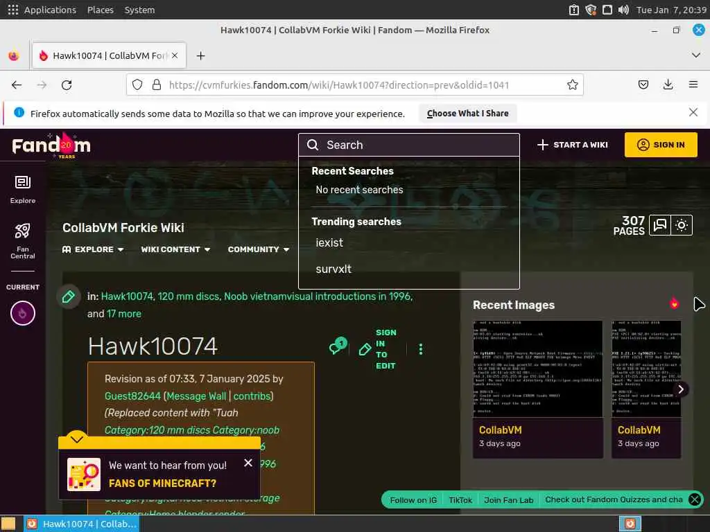The height and width of the screenshot is (532, 710).
Task: Click the date and time clock
Action: click(x=671, y=10)
